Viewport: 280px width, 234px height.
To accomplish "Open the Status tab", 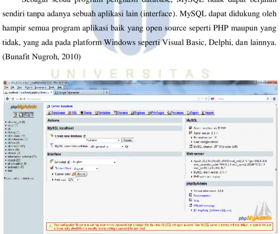I will (x=86, y=113).
